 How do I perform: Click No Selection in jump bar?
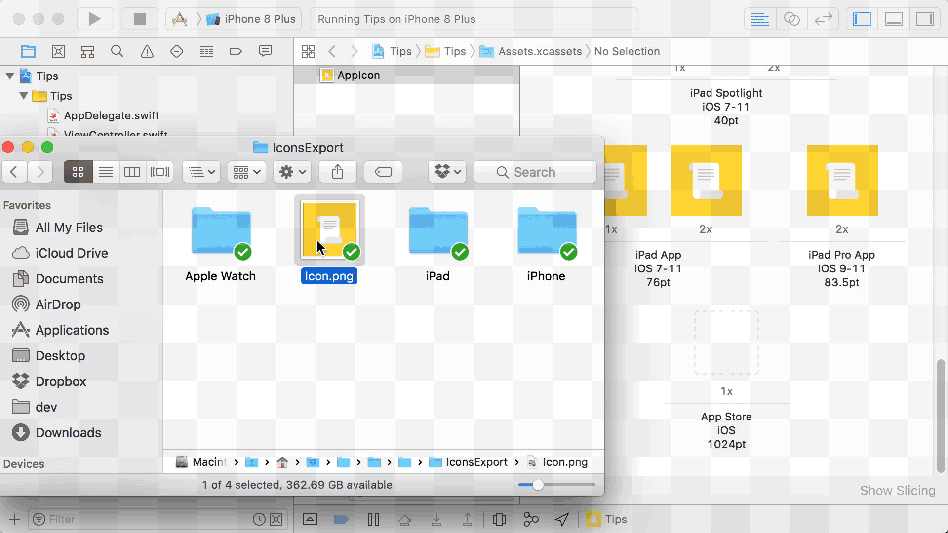pyautogui.click(x=627, y=51)
